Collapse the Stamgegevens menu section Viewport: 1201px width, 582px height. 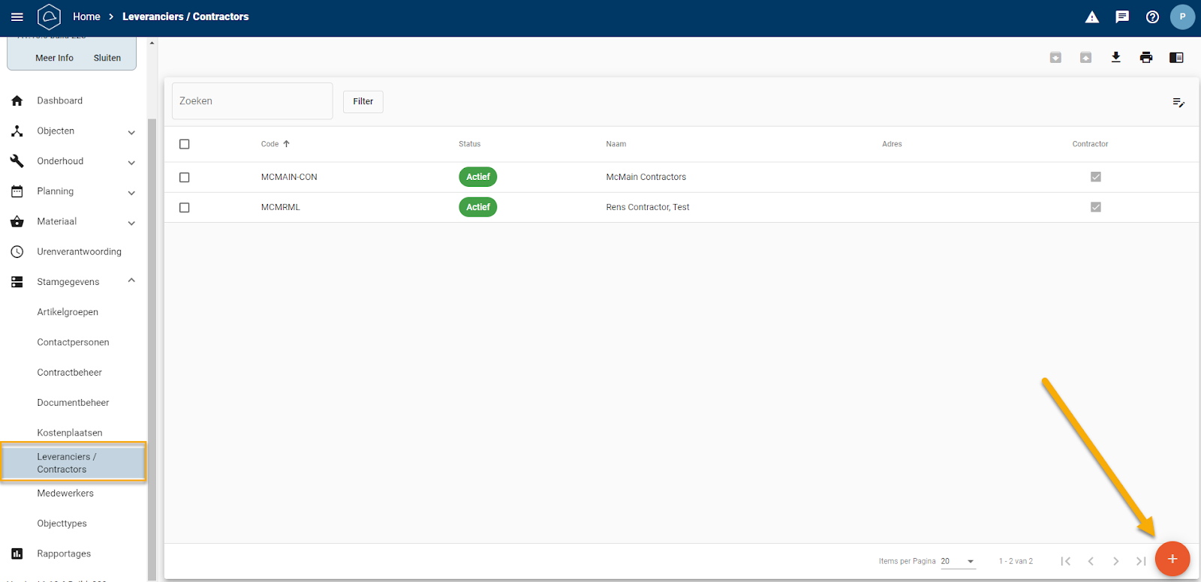[x=131, y=281]
